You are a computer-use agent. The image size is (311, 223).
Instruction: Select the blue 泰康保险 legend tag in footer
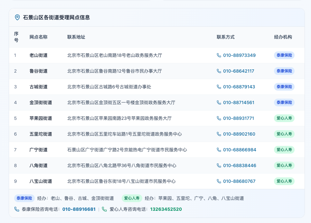pyautogui.click(x=24, y=198)
